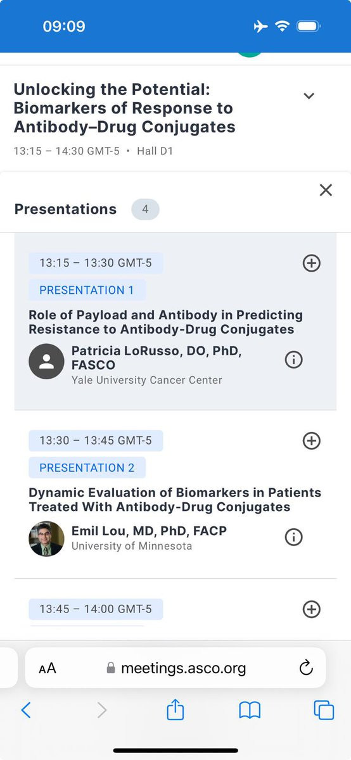This screenshot has height=760, width=351.
Task: Go back with Safari back arrow
Action: click(x=26, y=710)
